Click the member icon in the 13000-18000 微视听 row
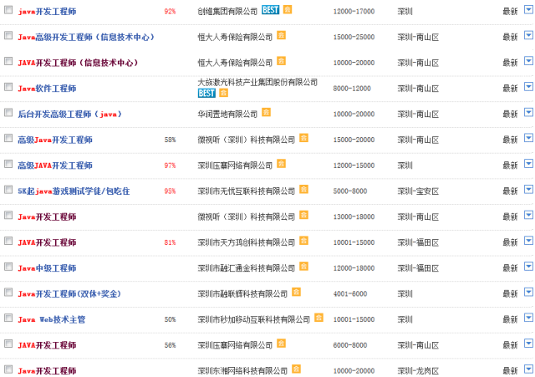 coord(303,215)
